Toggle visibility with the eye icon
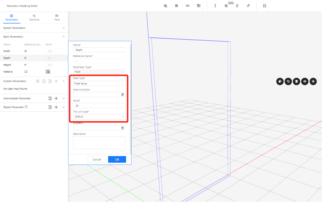The width and height of the screenshot is (322, 202). pyautogui.click(x=305, y=81)
